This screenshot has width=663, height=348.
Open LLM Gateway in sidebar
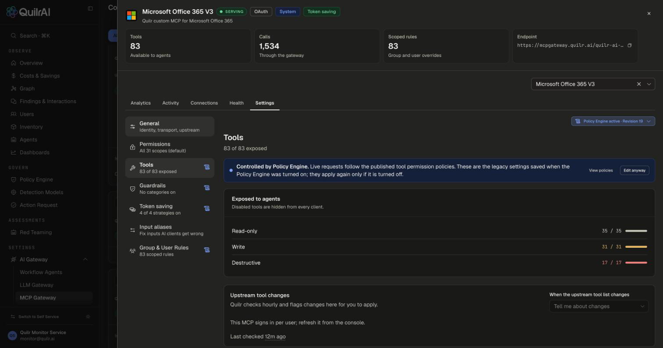point(36,285)
